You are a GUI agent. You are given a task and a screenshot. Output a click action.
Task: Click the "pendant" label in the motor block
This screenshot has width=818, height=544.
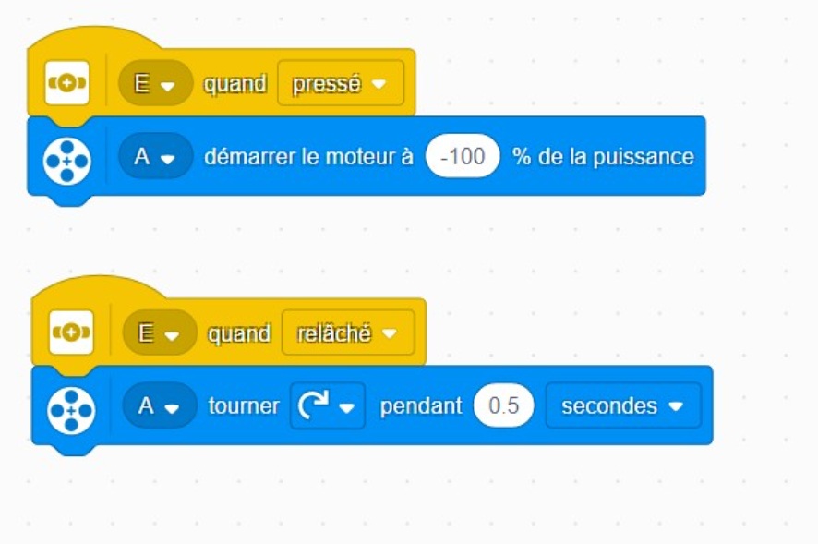tap(420, 406)
